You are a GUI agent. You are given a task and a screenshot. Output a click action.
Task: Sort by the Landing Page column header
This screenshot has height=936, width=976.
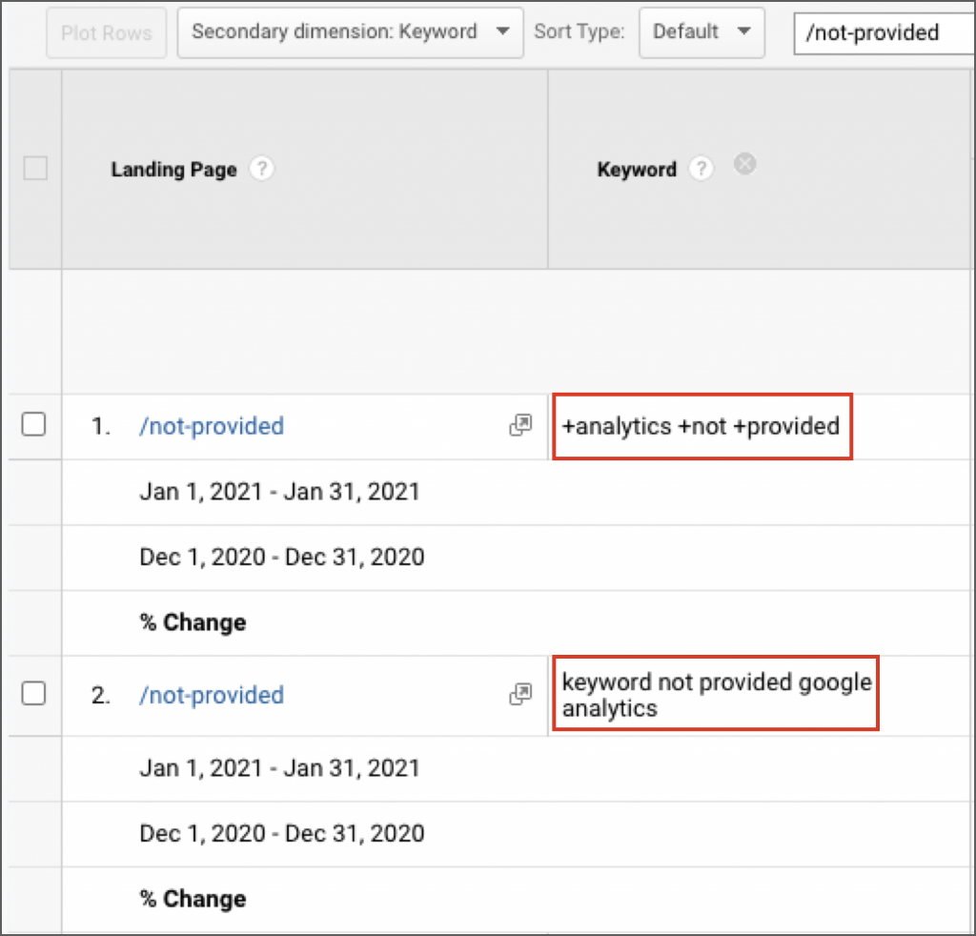tap(174, 170)
